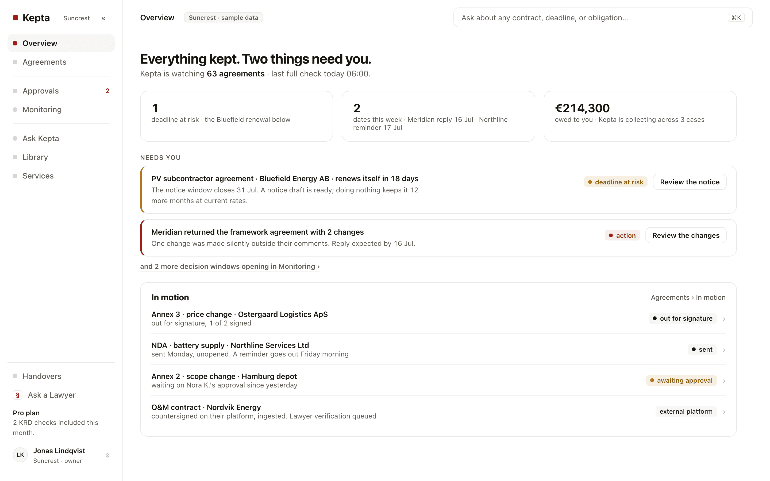770x481 pixels.
Task: Open Approvals section
Action: (x=61, y=91)
